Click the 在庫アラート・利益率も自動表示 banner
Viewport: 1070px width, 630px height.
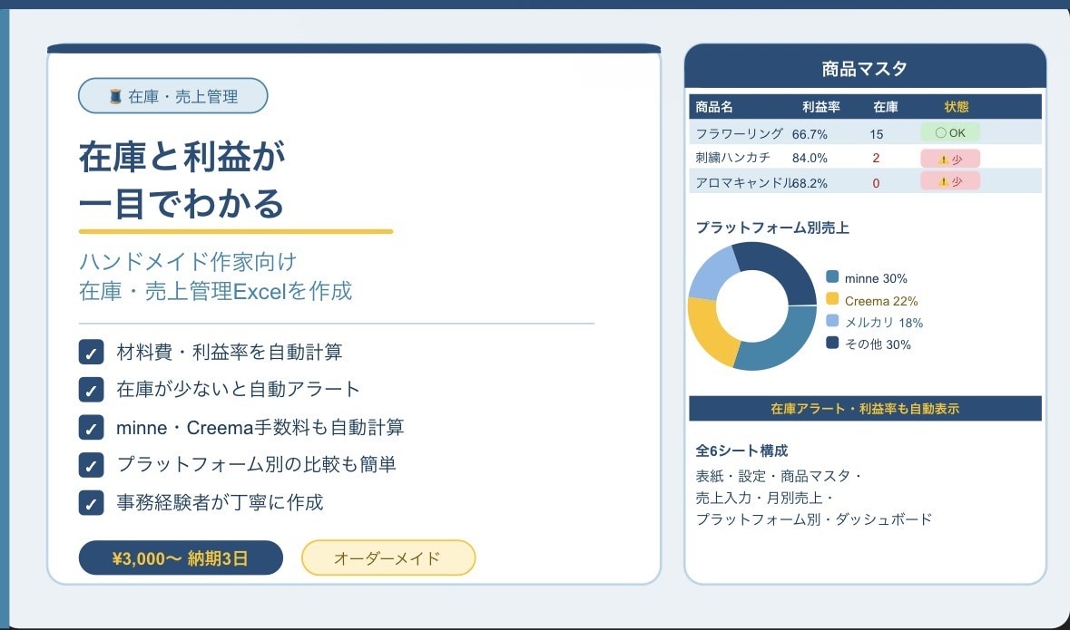[865, 409]
